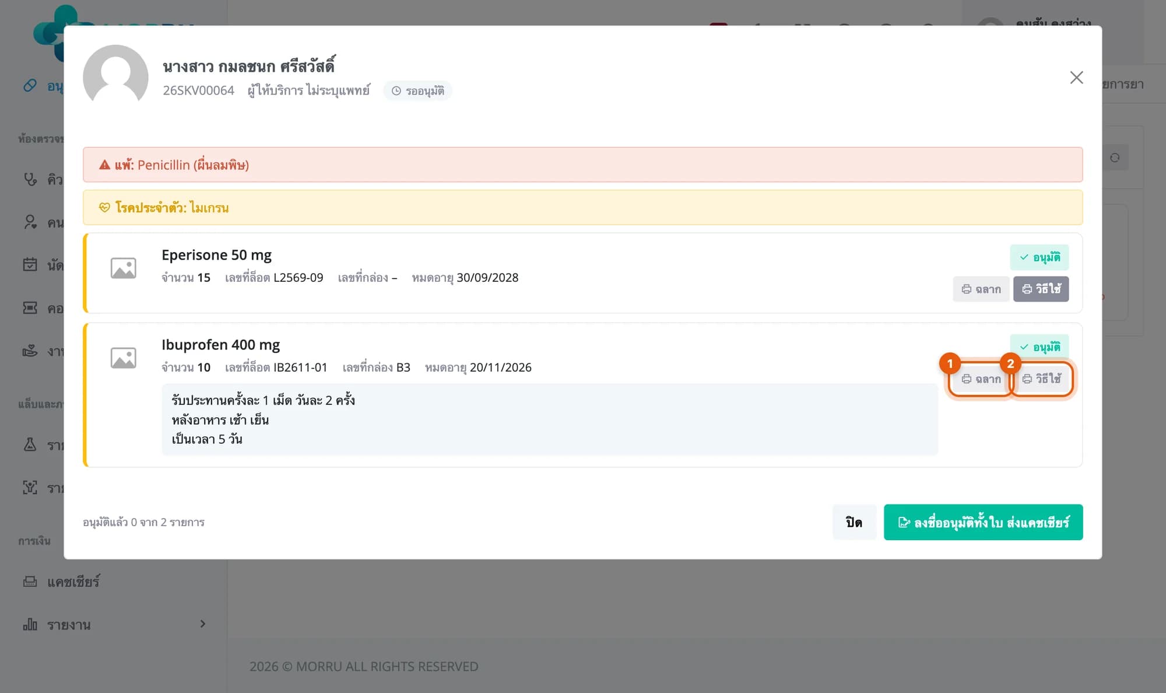Screen dimensions: 1166x693
Task: Print label for Ibuprofen 400 mg
Action: coord(981,379)
